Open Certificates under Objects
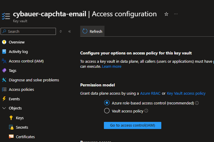This screenshot has height=142, width=214. coord(25,137)
